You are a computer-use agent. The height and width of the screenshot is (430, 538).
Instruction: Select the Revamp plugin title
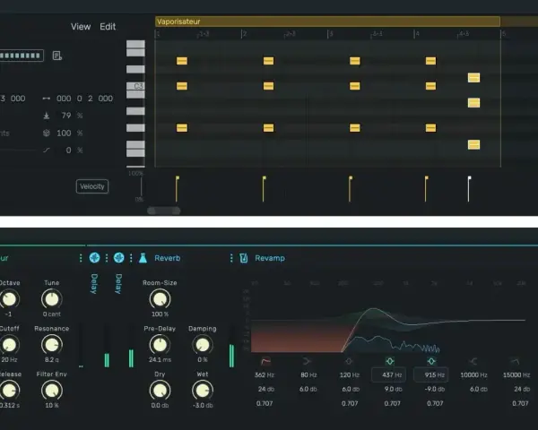270,258
